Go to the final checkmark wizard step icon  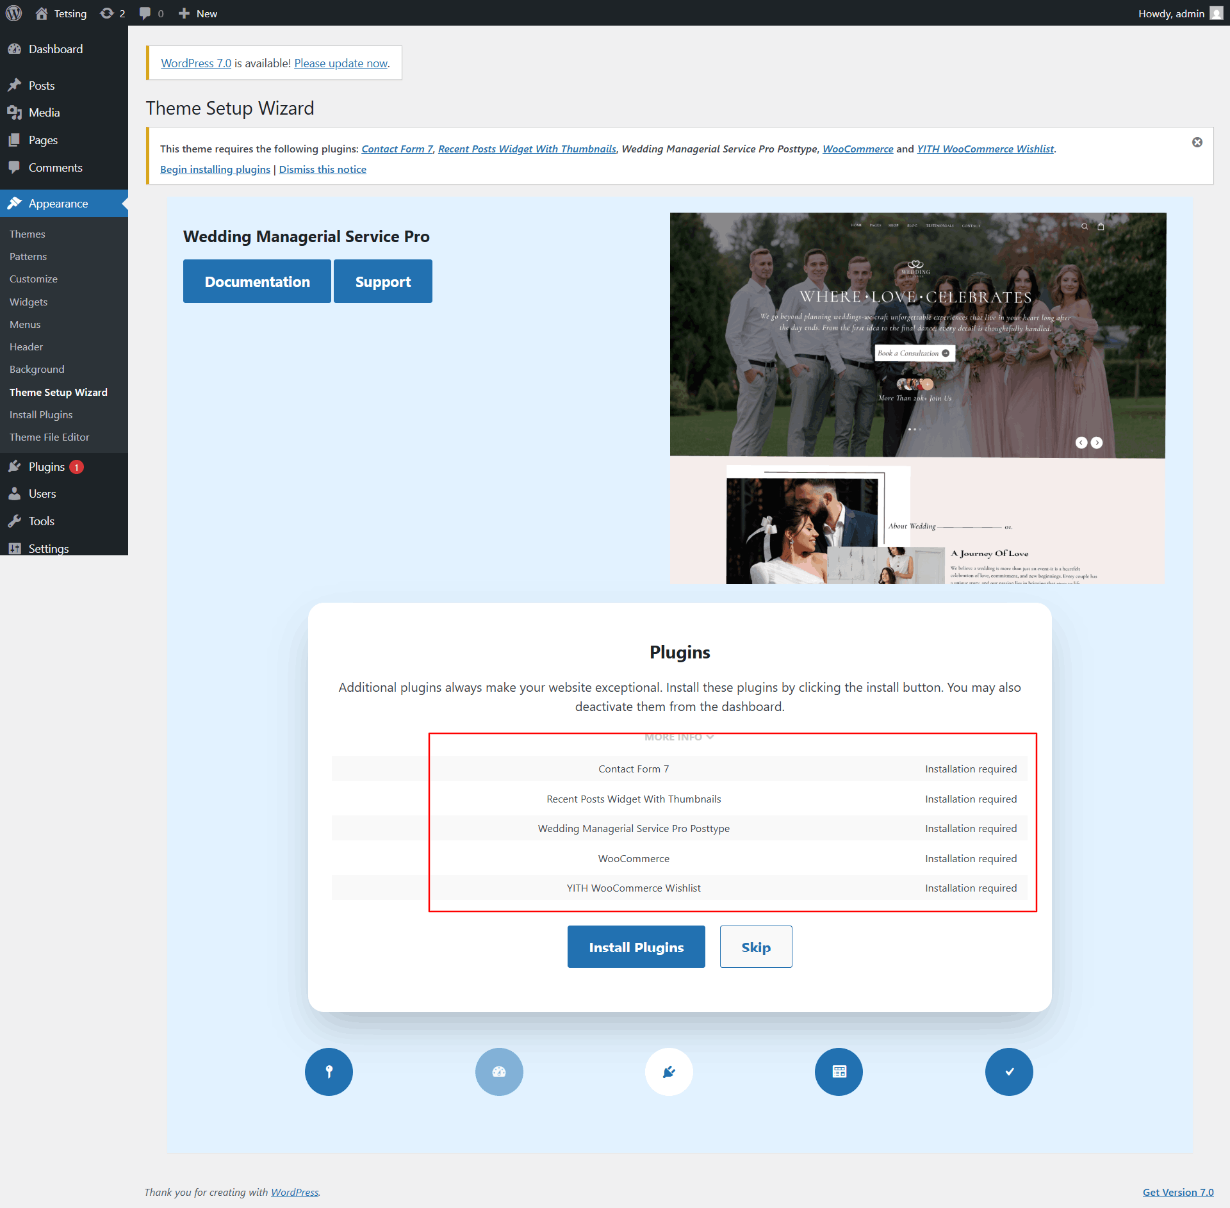click(x=1009, y=1072)
